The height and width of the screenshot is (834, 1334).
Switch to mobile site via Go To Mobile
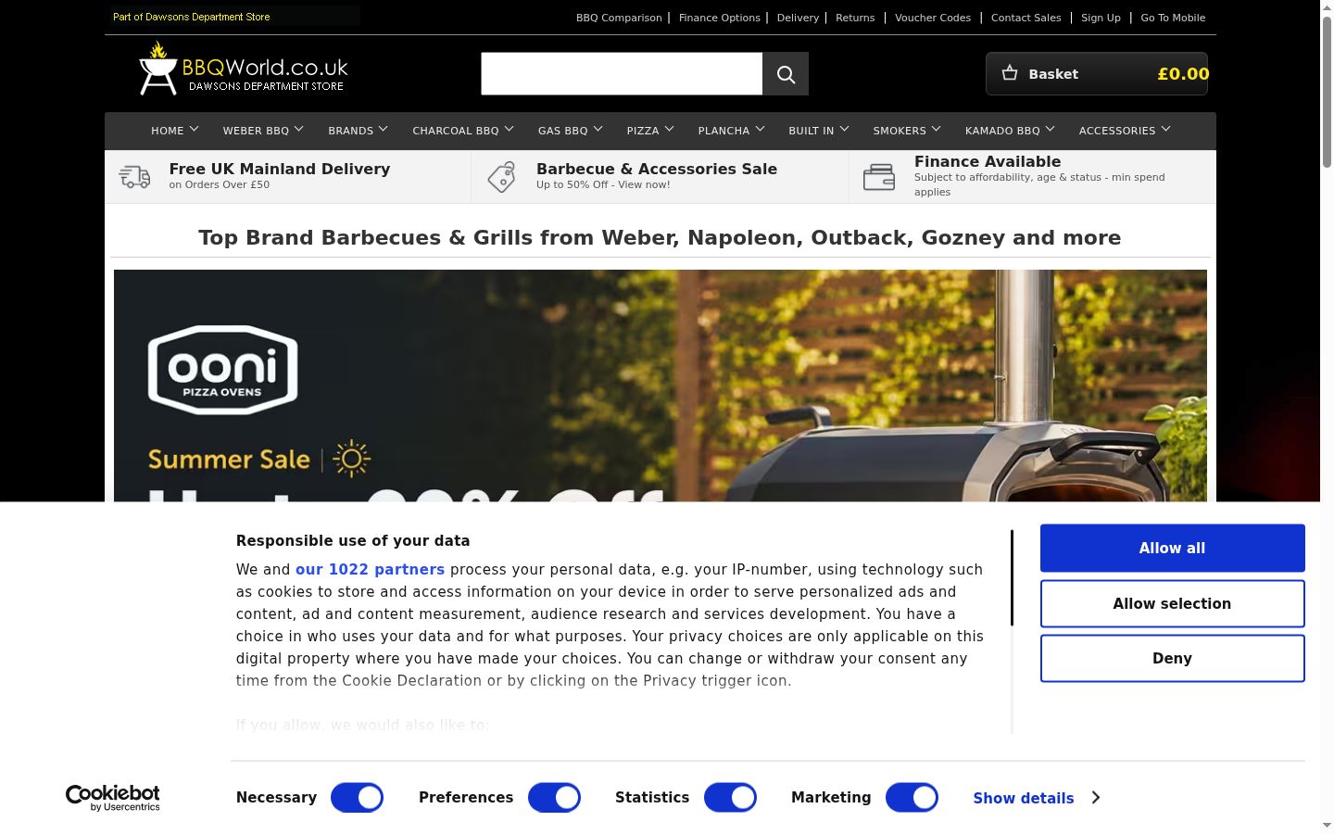tap(1173, 18)
